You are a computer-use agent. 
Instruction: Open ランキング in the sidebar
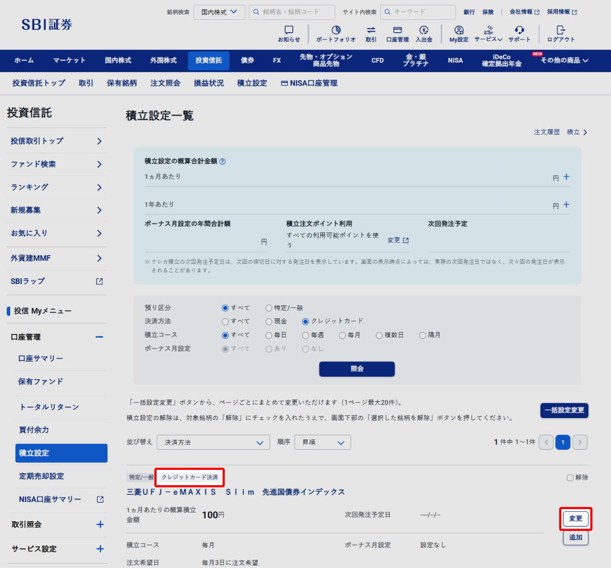point(57,188)
